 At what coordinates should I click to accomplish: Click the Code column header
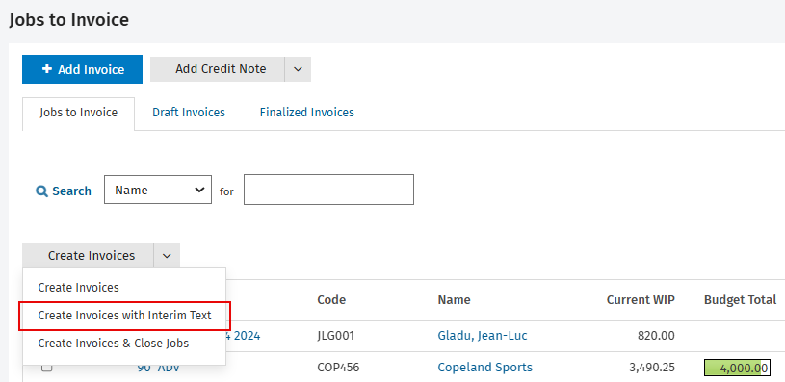(331, 300)
